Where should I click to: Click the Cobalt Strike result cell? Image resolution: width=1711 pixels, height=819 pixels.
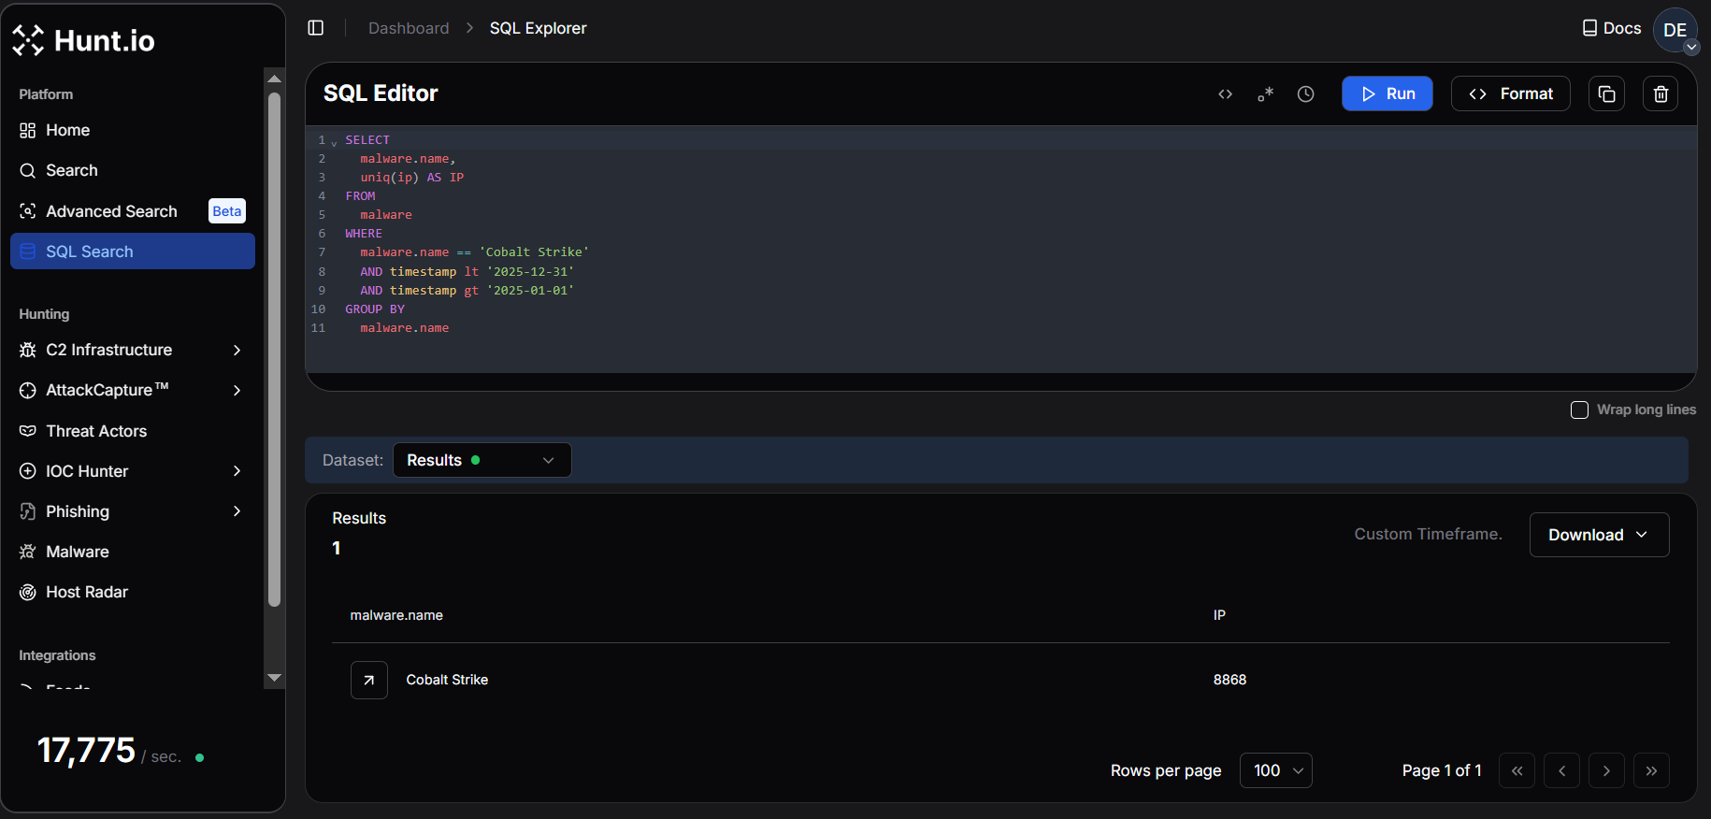tap(447, 680)
